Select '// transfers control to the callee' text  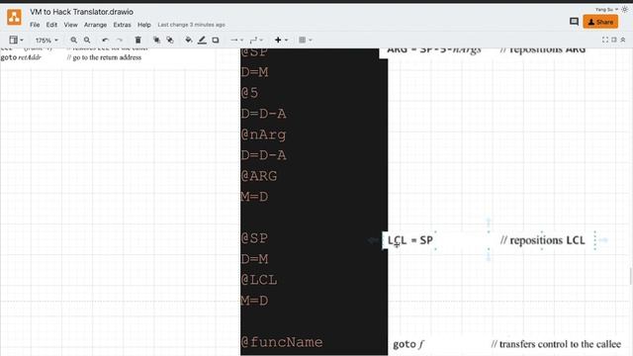pyautogui.click(x=556, y=344)
